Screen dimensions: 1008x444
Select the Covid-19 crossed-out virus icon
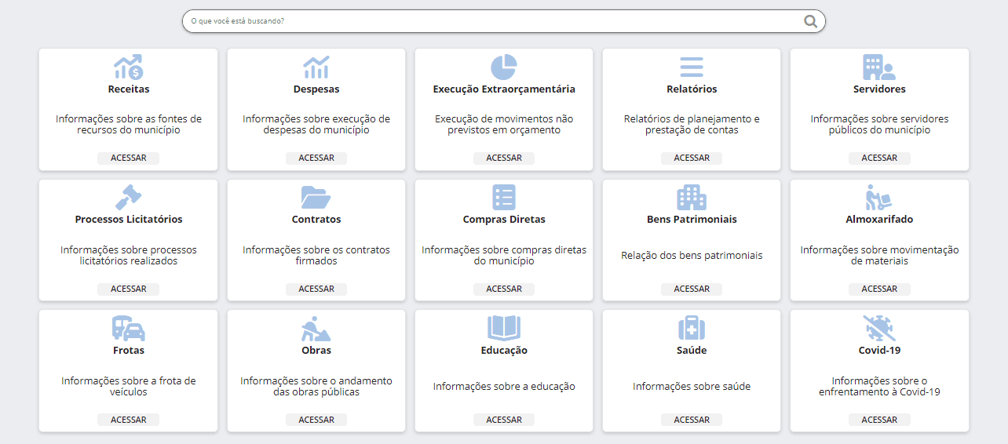[x=878, y=328]
